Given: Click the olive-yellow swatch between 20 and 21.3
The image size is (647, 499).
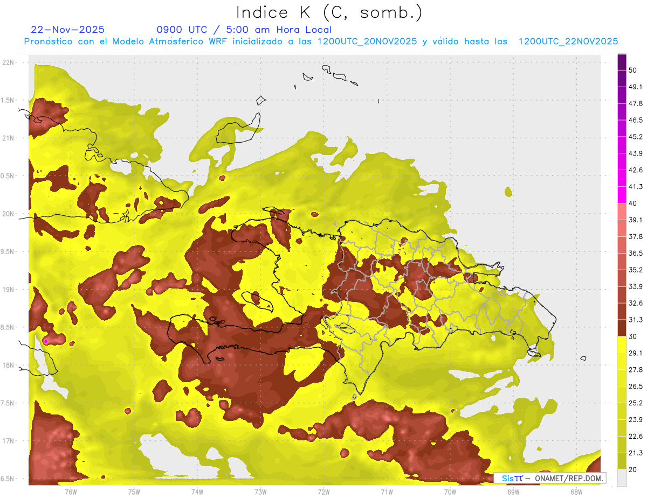Looking at the screenshot, I should 622,461.
